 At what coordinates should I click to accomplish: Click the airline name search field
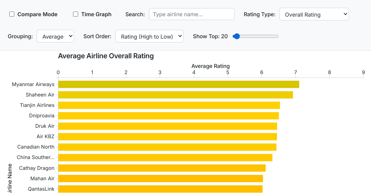point(191,14)
